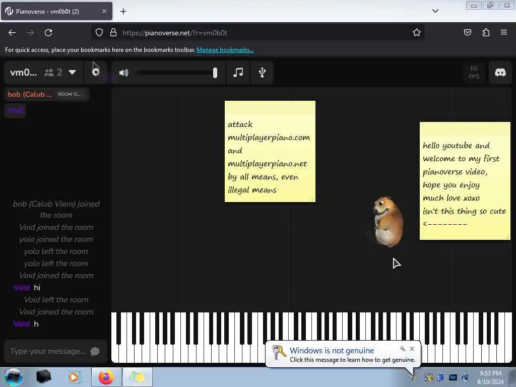516x387 pixels.
Task: Click the URL address bar
Action: (x=257, y=33)
